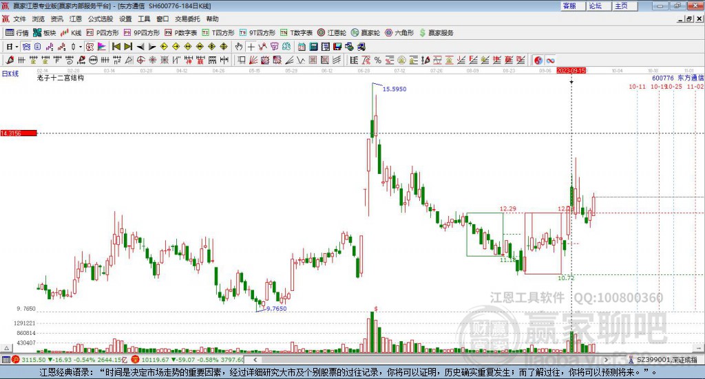Open the 9P四方形 tool

coord(142,33)
